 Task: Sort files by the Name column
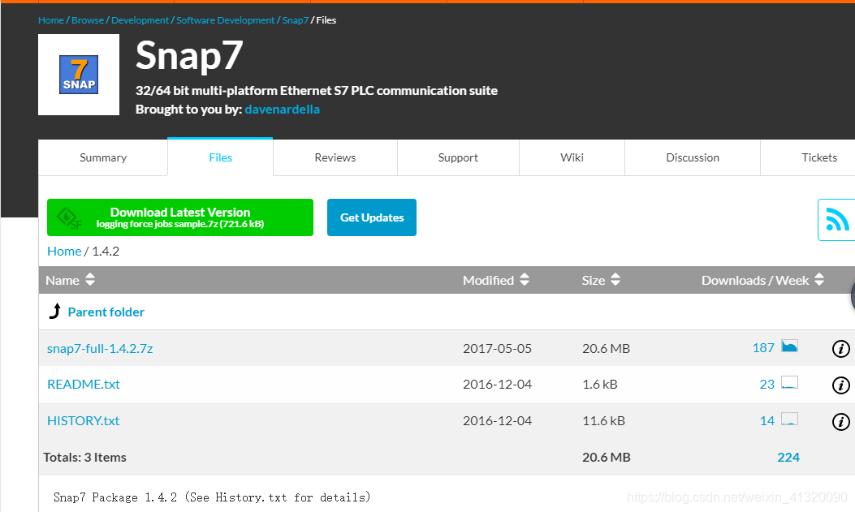89,279
